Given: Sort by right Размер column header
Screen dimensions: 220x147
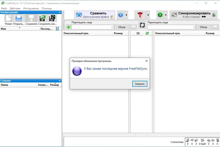Looking at the screenshot, I should [212, 33].
